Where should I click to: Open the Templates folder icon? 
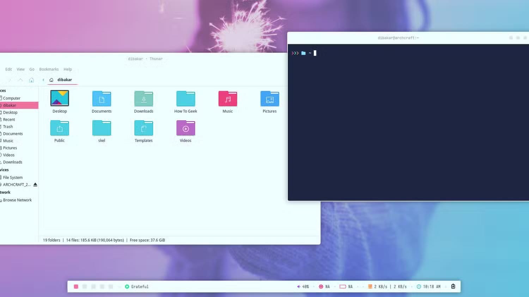click(x=144, y=128)
